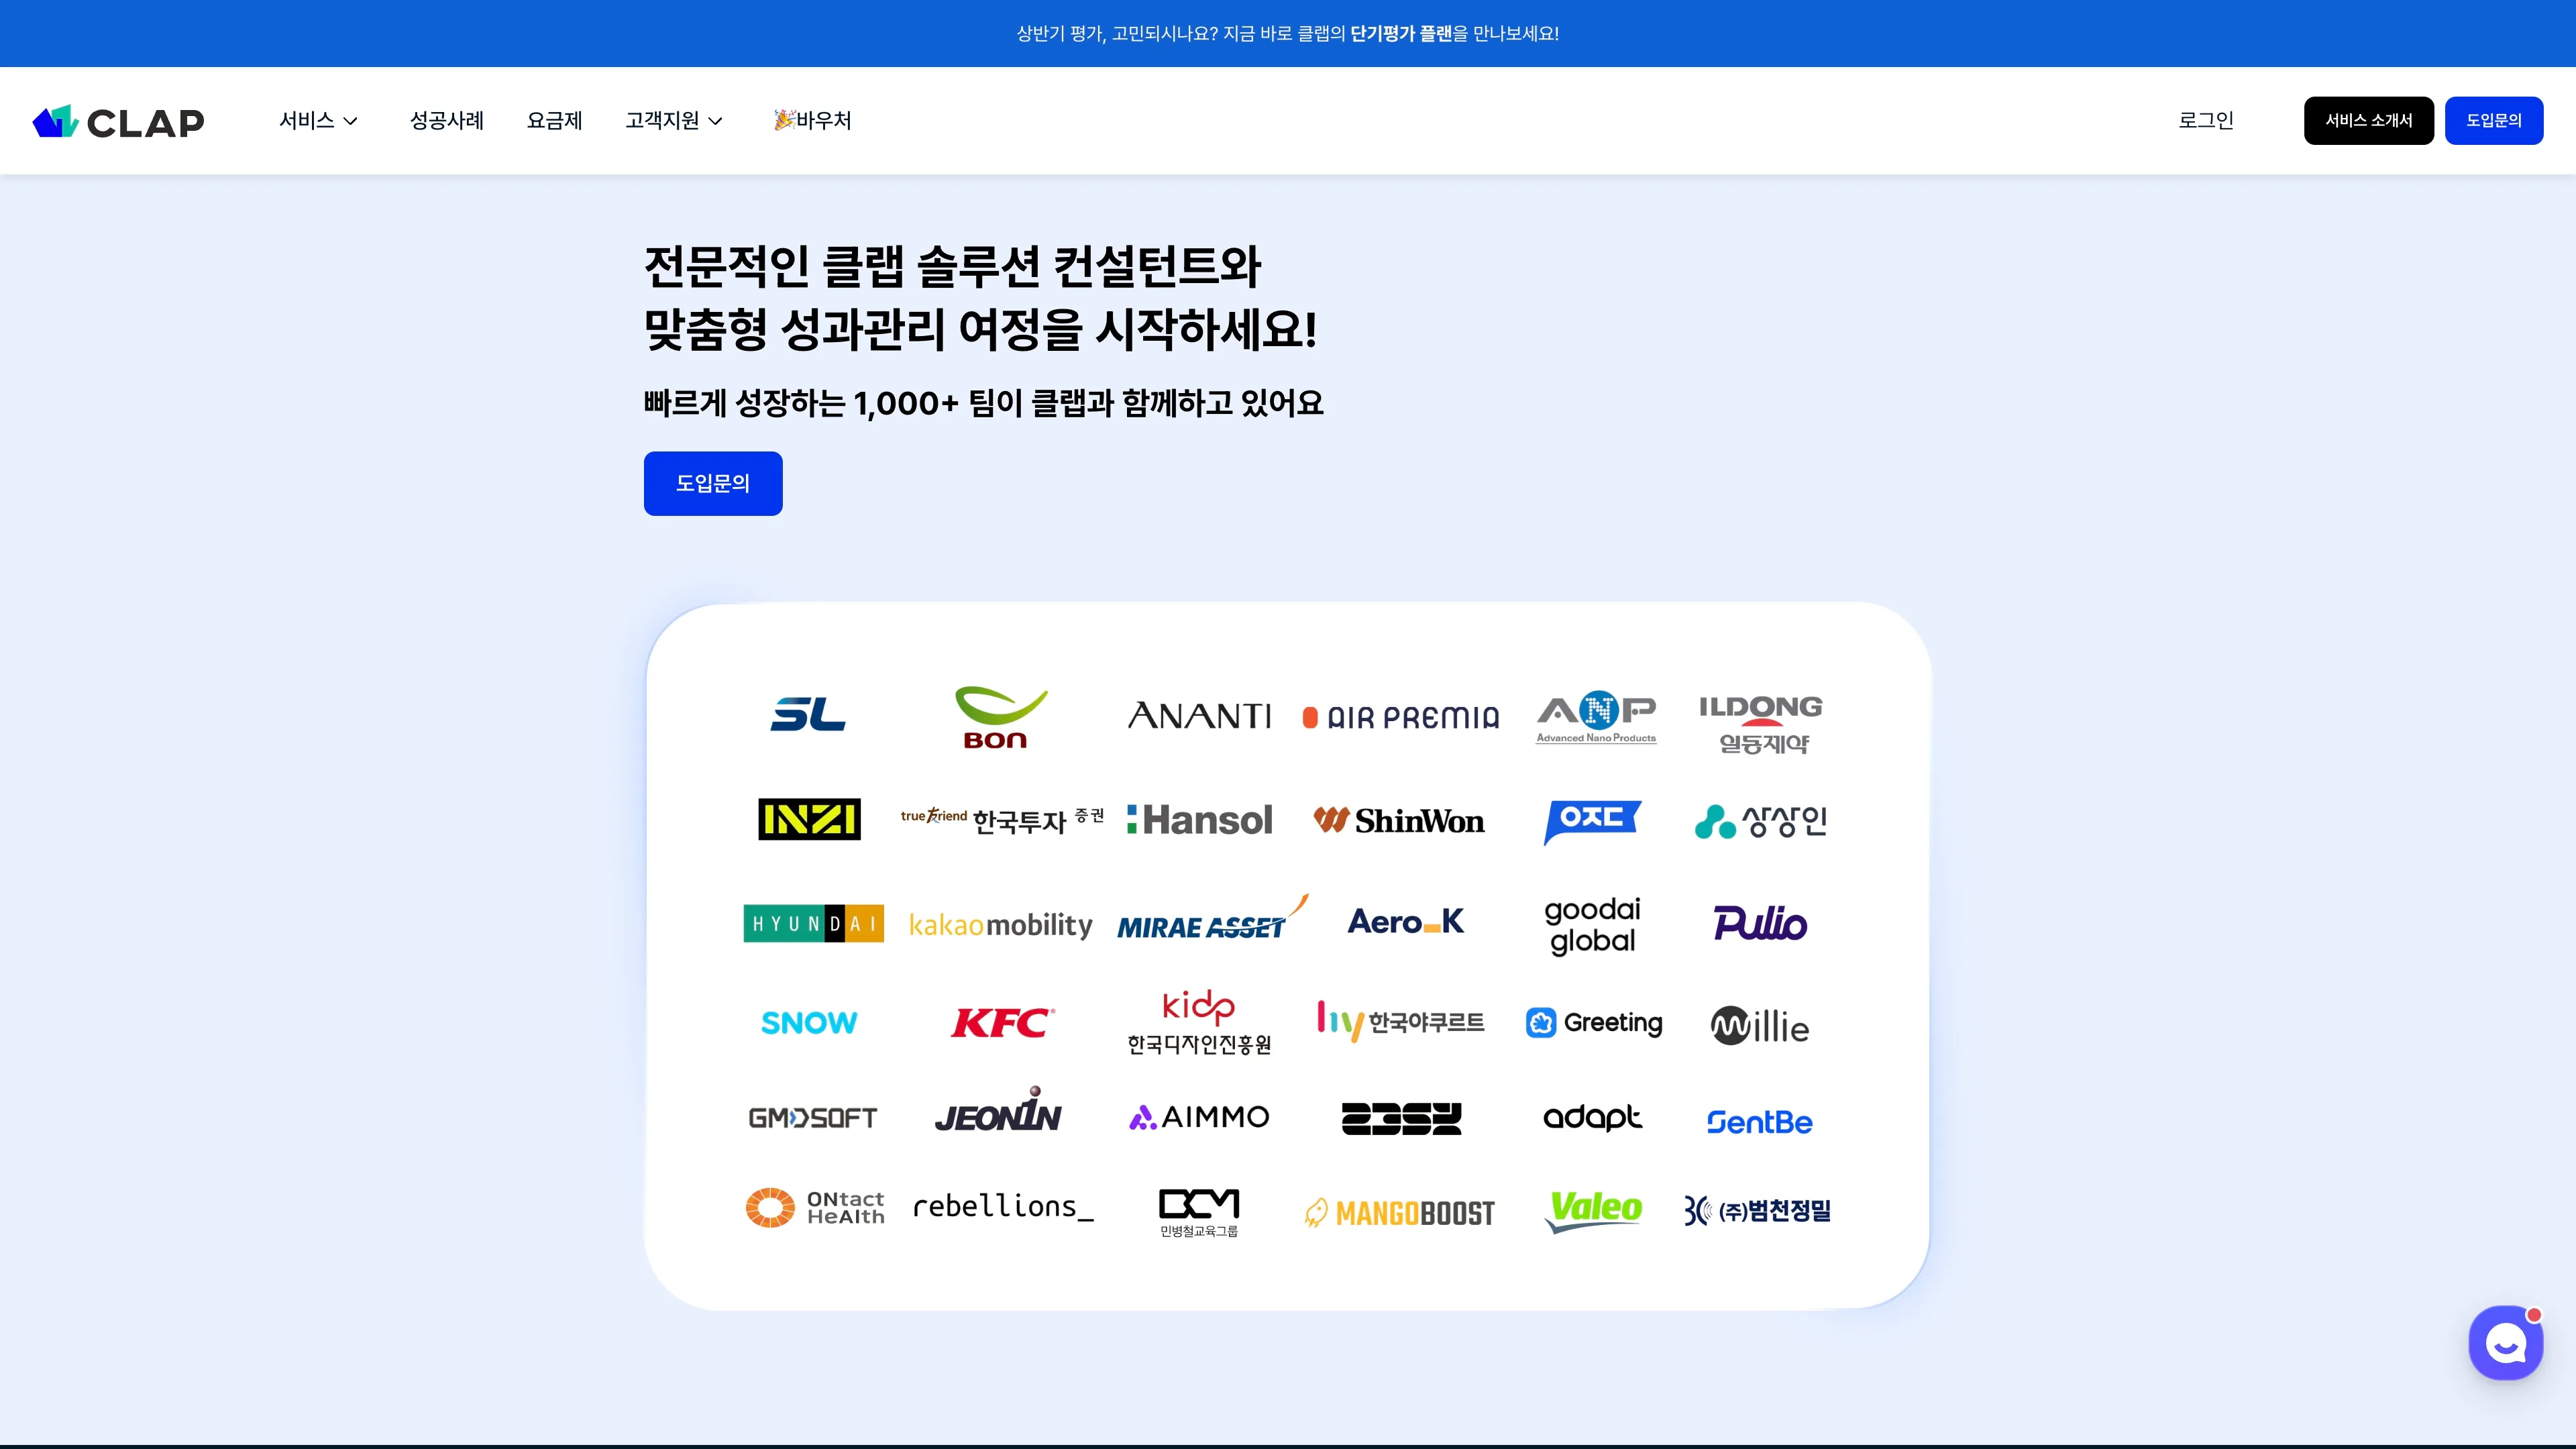Click the ONtact Health logo

[x=815, y=1208]
